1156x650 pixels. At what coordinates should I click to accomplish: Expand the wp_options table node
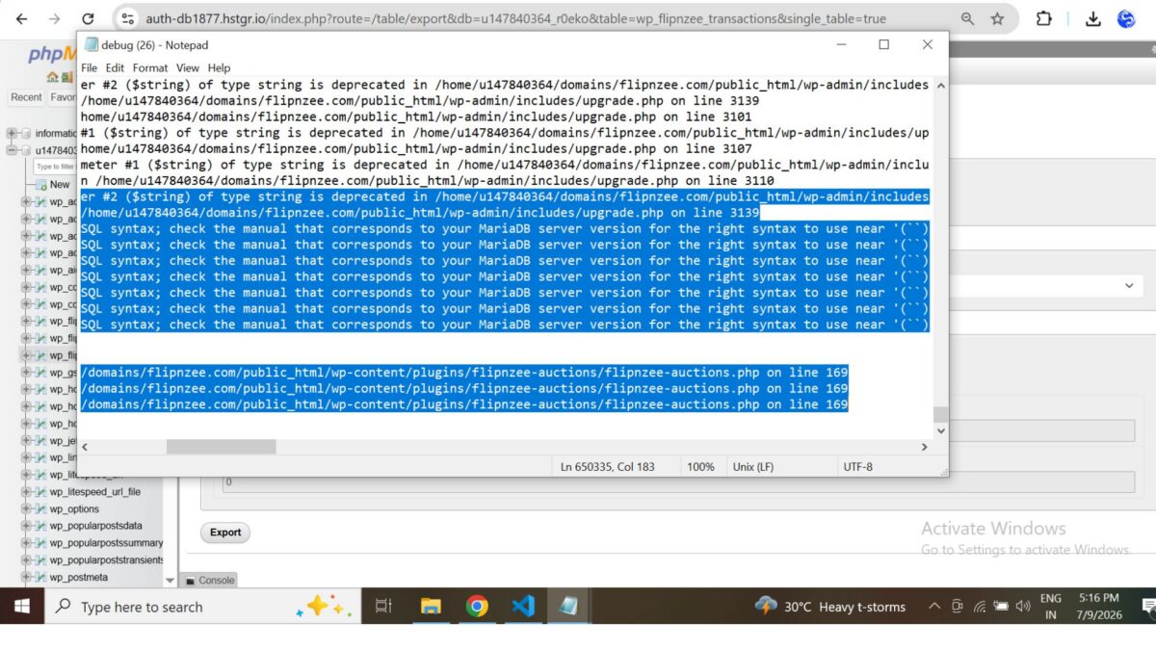click(26, 509)
